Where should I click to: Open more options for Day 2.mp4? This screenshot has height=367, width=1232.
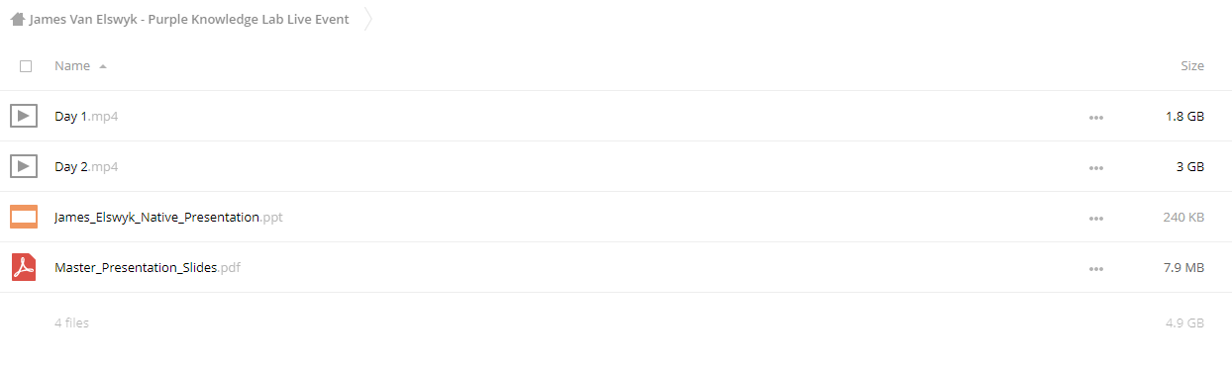[1095, 167]
